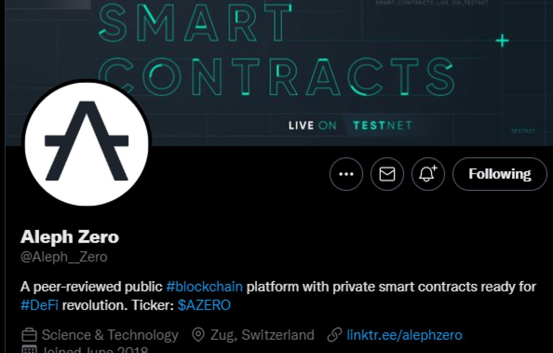This screenshot has width=553, height=353.
Task: Click the location pin icon
Action: tap(198, 335)
